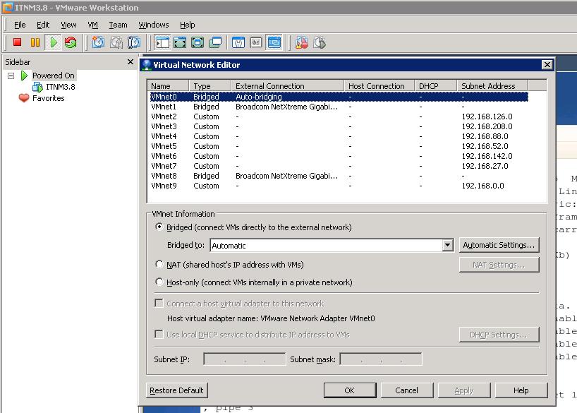Screen dimensions: 577x413
Task: Collapse the Powered On tree node
Action: 11,76
